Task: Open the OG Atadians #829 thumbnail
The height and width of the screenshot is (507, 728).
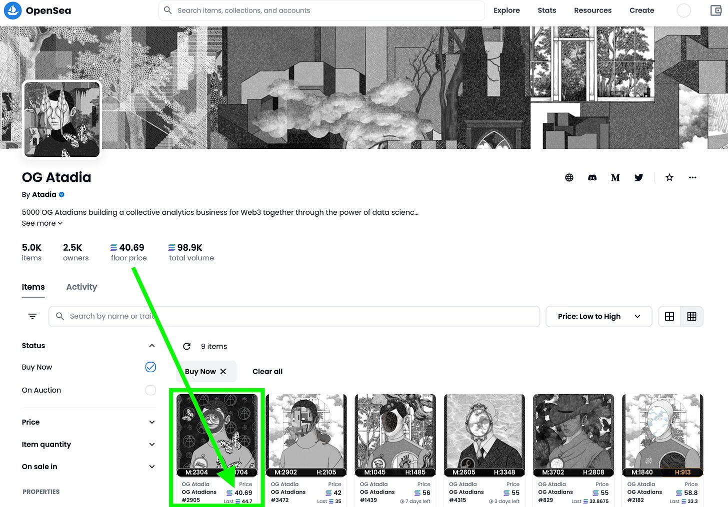Action: (x=573, y=435)
